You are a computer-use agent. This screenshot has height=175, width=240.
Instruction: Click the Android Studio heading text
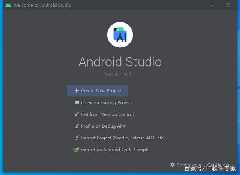[x=120, y=62]
